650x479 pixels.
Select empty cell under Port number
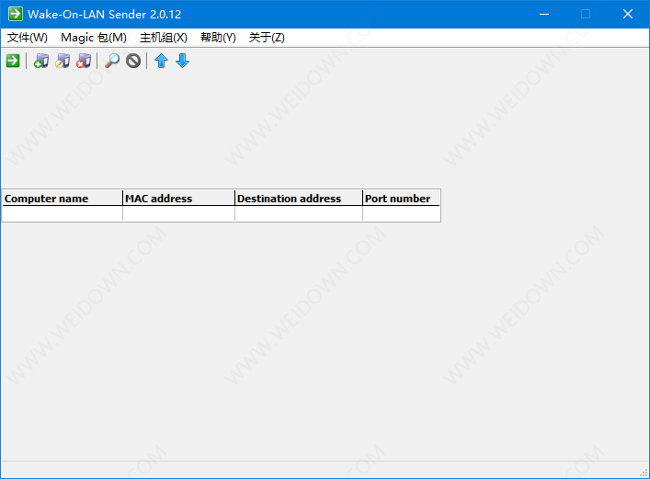tap(401, 213)
